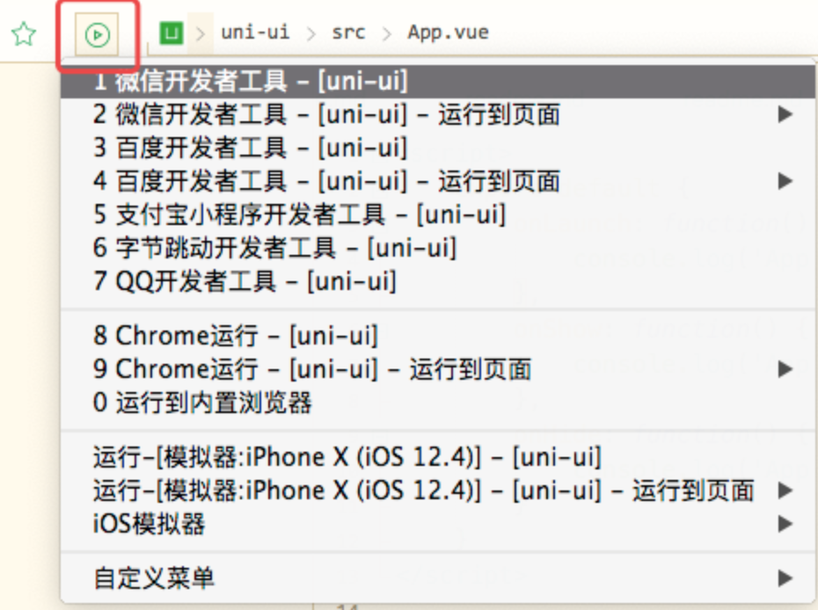Expand Chrome运行 运行到页面 submenu arrow

coord(785,369)
